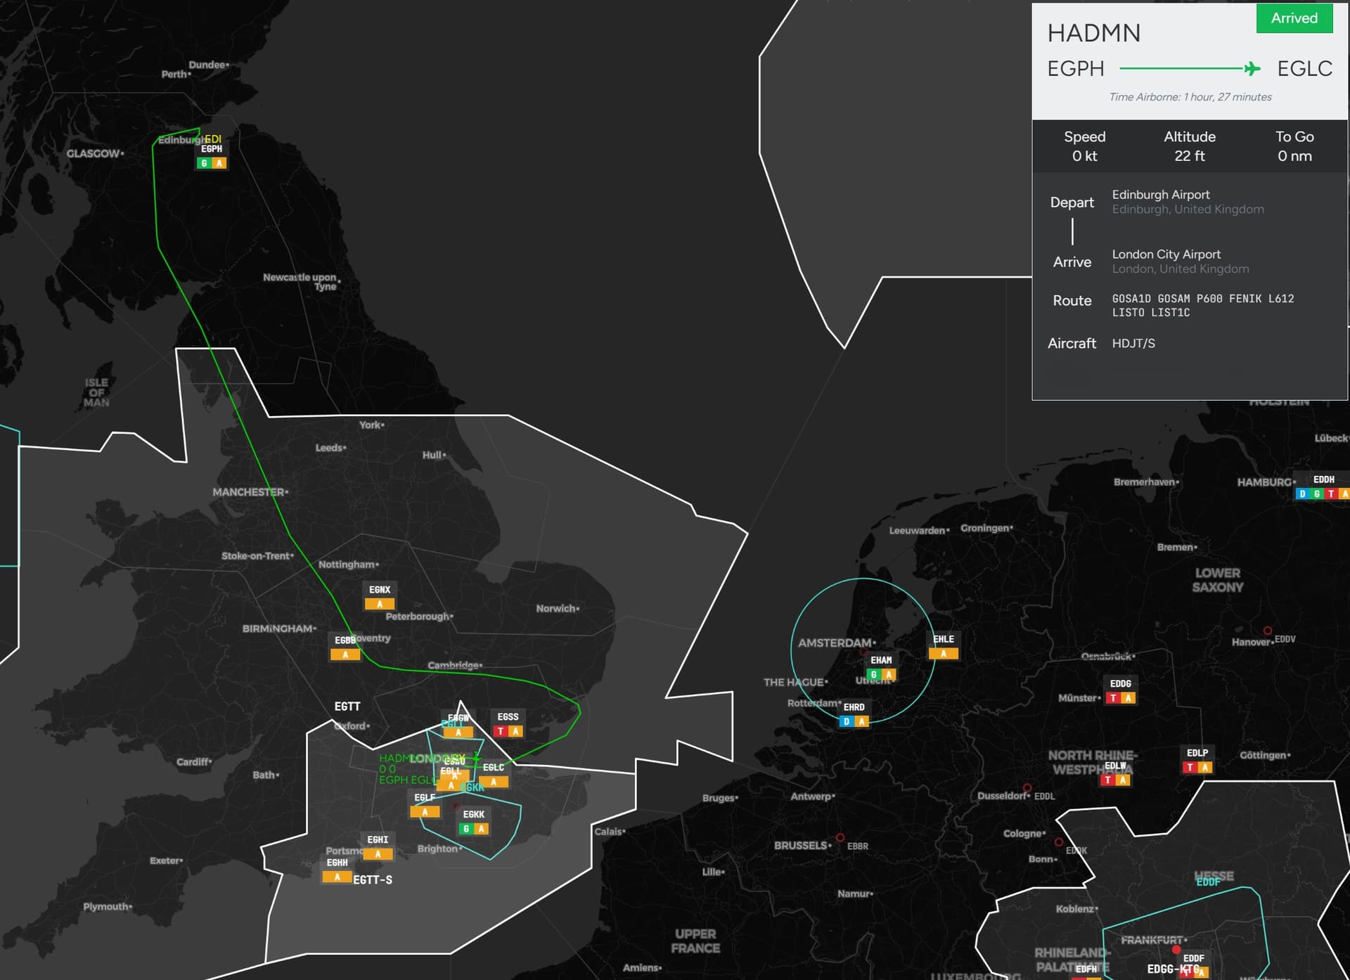Viewport: 1350px width, 980px height.
Task: Click the green G badge under EHAM
Action: pyautogui.click(x=874, y=674)
